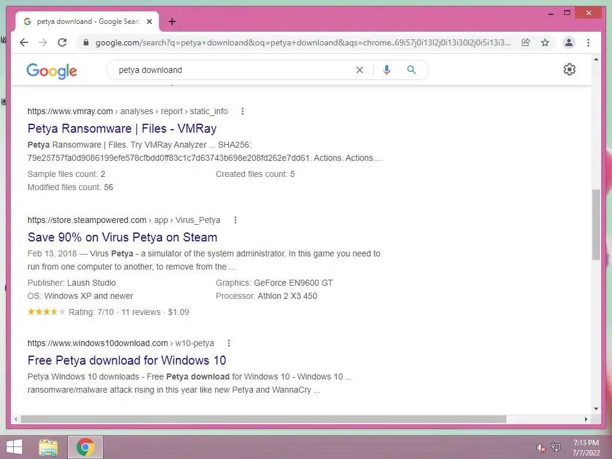Open more options for the VMRay result
Image resolution: width=612 pixels, height=459 pixels.
(243, 111)
